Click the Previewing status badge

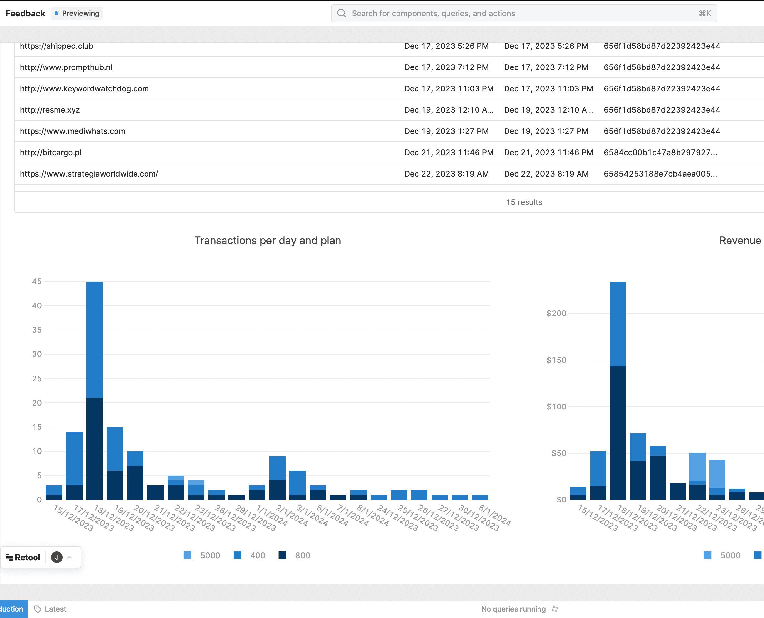[77, 13]
